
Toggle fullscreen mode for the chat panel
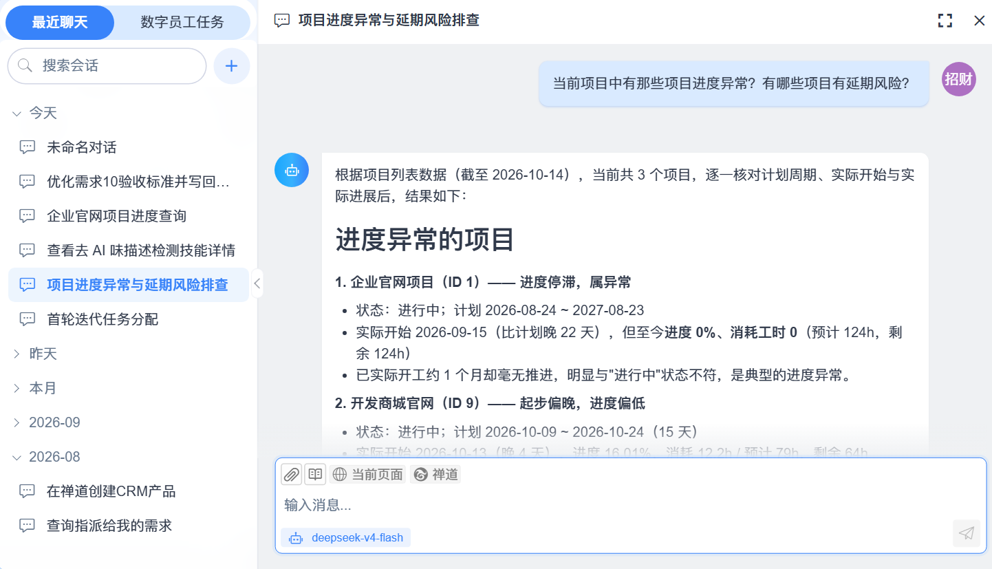(x=945, y=21)
